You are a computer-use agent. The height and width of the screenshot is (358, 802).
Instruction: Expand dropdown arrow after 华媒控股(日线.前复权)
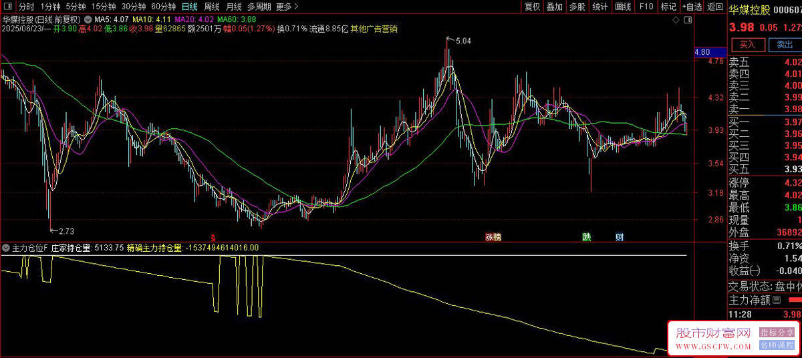point(89,19)
